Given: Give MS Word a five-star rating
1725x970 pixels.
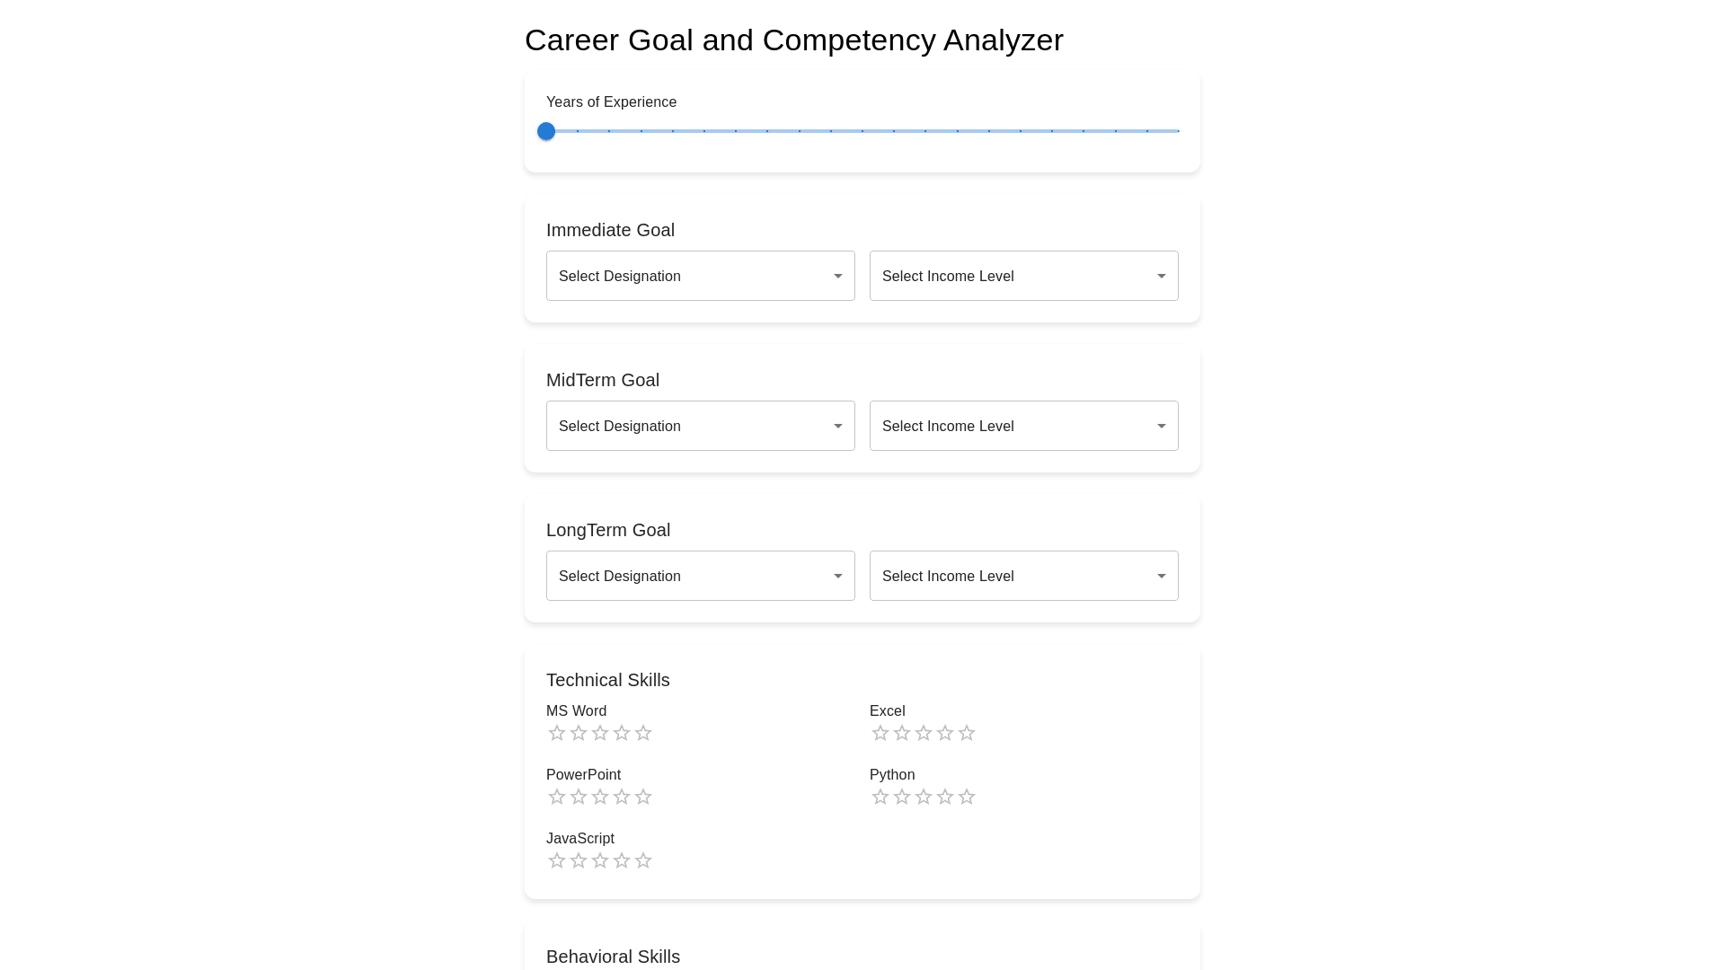Looking at the screenshot, I should click(643, 734).
